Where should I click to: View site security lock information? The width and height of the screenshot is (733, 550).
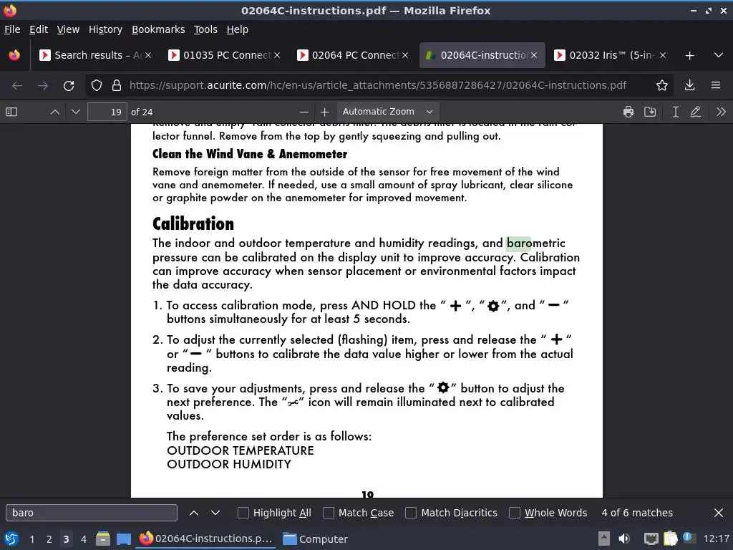pyautogui.click(x=117, y=86)
